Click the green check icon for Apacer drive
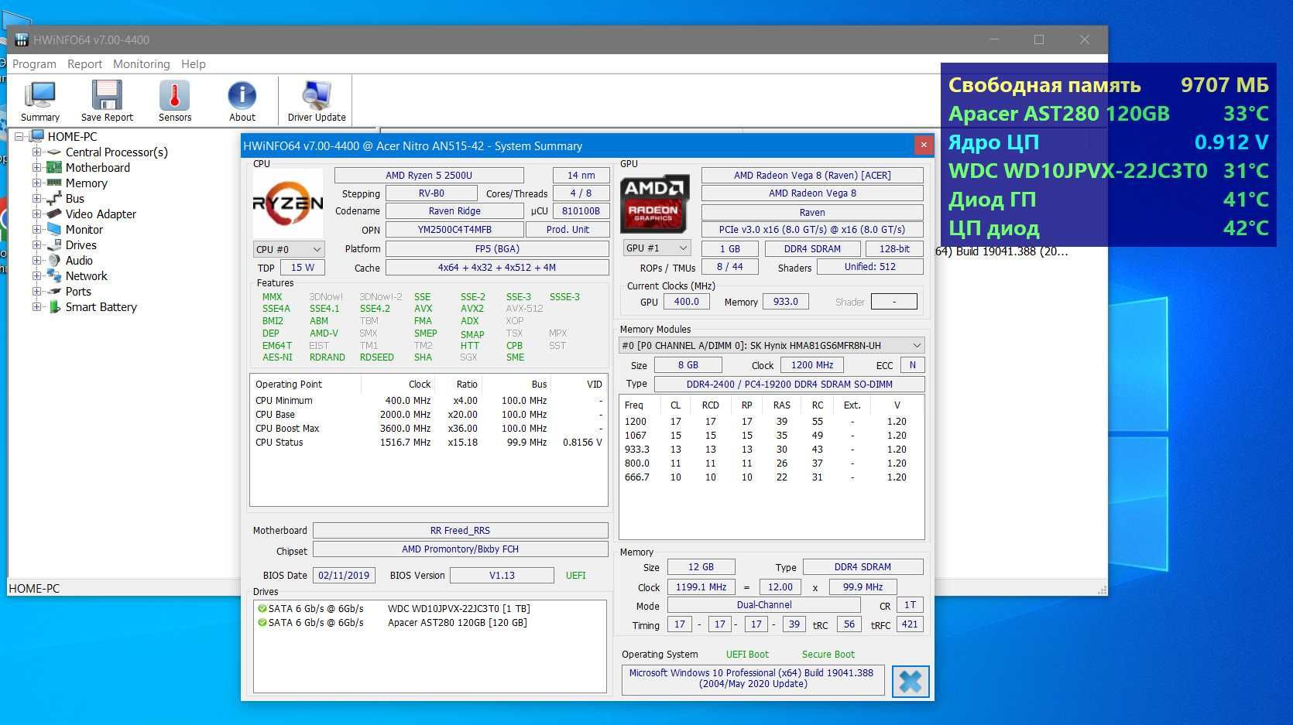1293x725 pixels. click(262, 623)
